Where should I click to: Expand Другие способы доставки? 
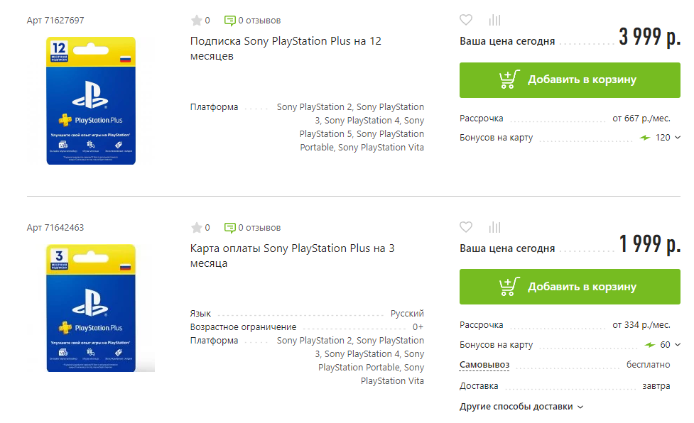pyautogui.click(x=521, y=407)
